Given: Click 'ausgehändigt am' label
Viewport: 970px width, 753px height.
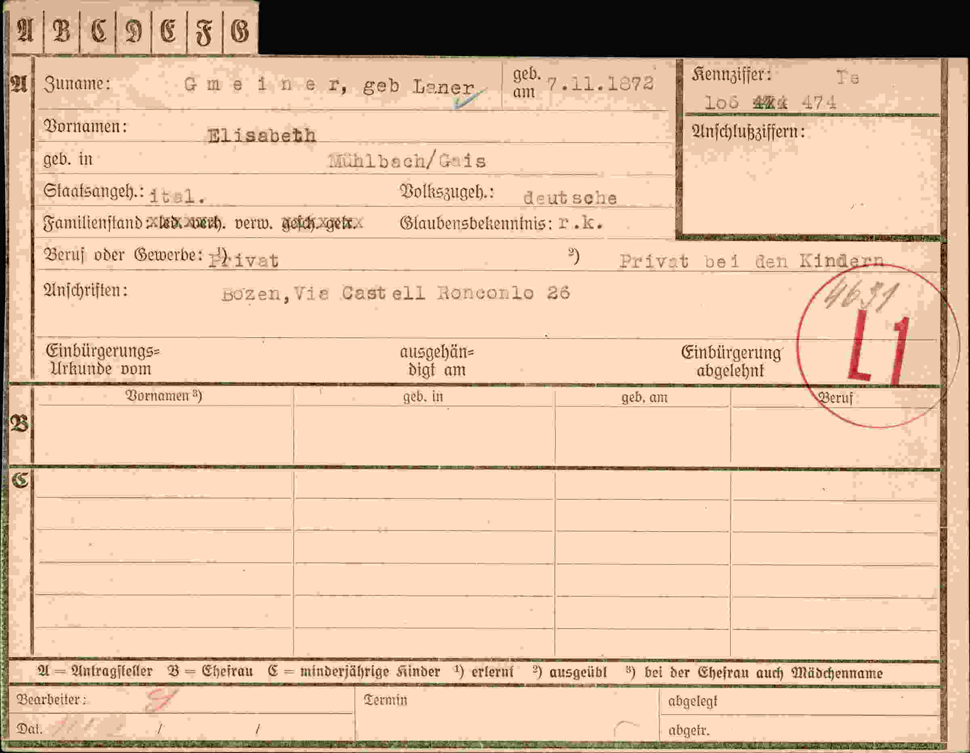Looking at the screenshot, I should [437, 361].
